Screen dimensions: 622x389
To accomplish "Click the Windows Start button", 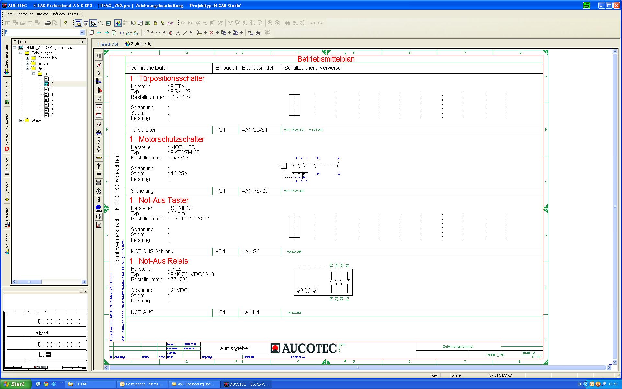I will (x=16, y=384).
